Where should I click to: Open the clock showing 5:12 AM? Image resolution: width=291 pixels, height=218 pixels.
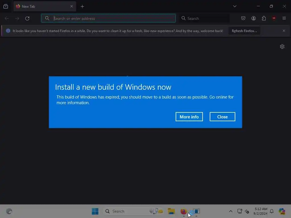(261, 211)
